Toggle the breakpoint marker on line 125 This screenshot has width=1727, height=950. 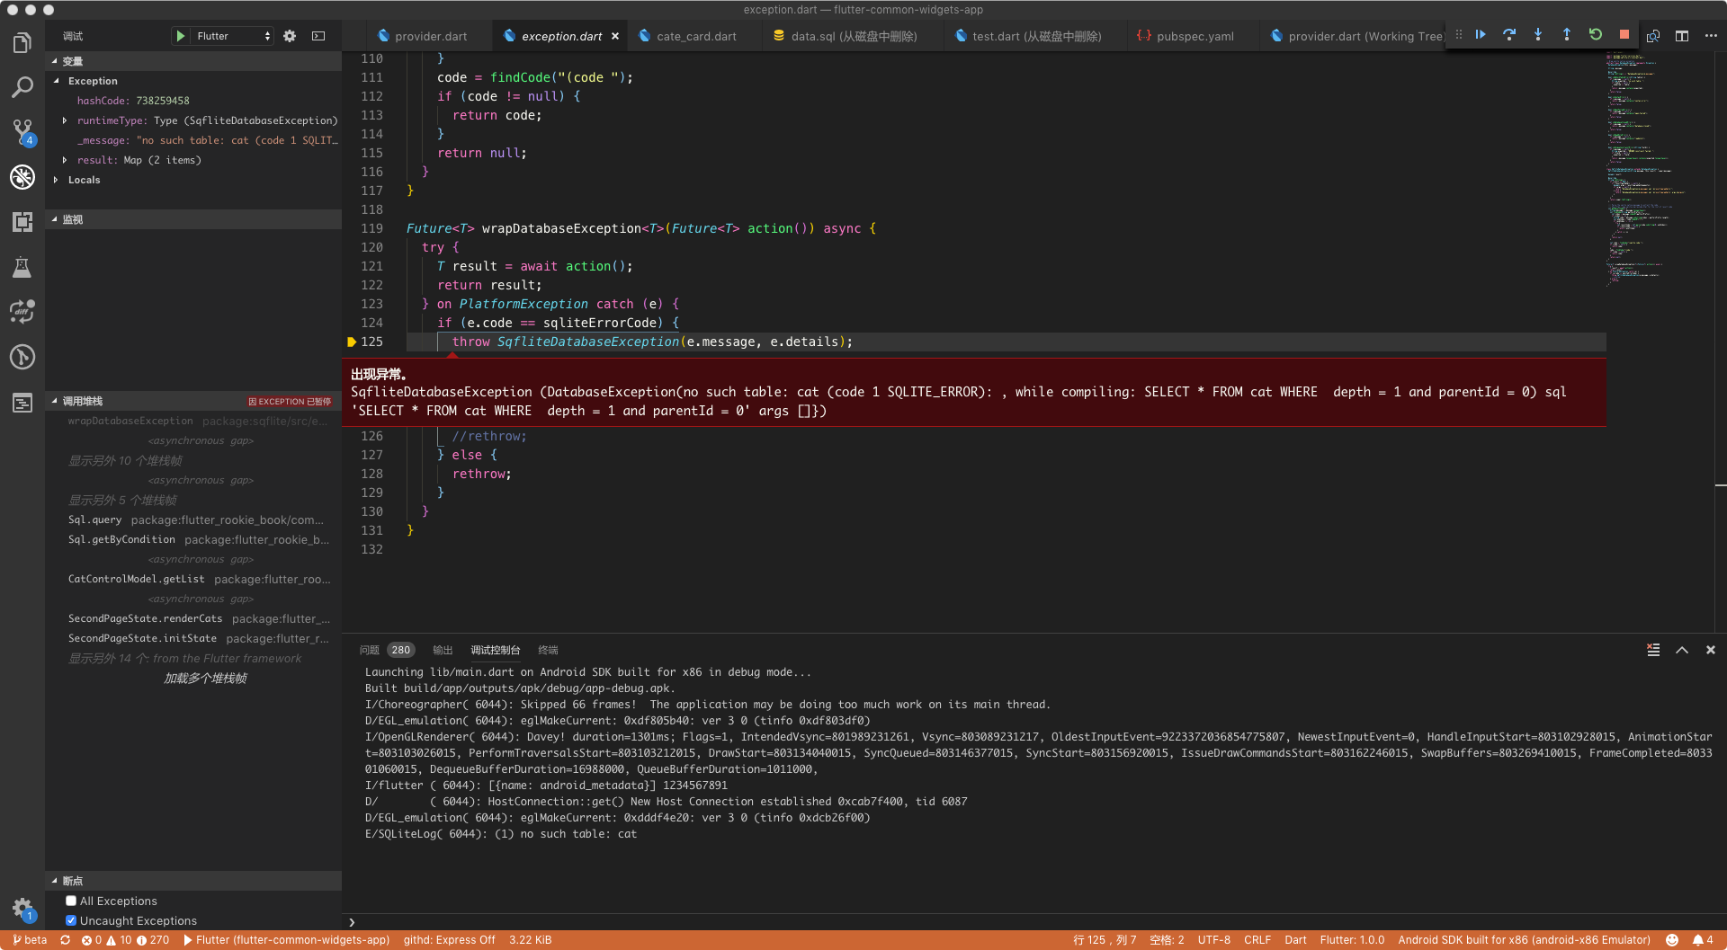pos(351,342)
